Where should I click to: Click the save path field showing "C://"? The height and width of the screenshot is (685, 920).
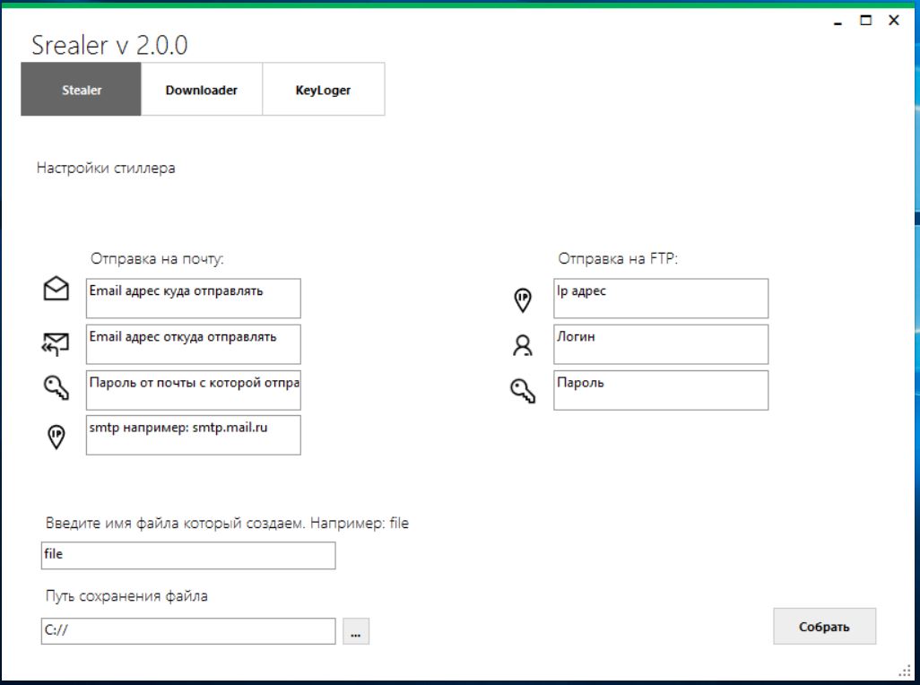coord(188,631)
